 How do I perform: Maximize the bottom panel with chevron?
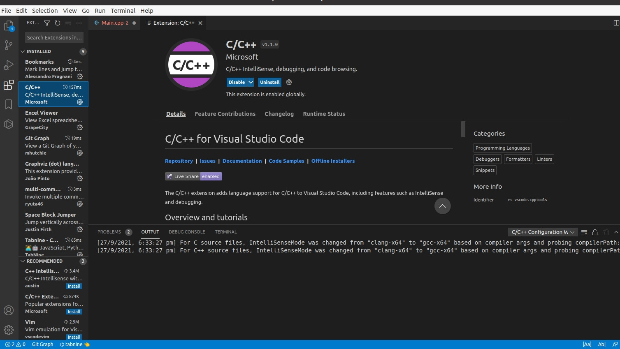pyautogui.click(x=616, y=232)
